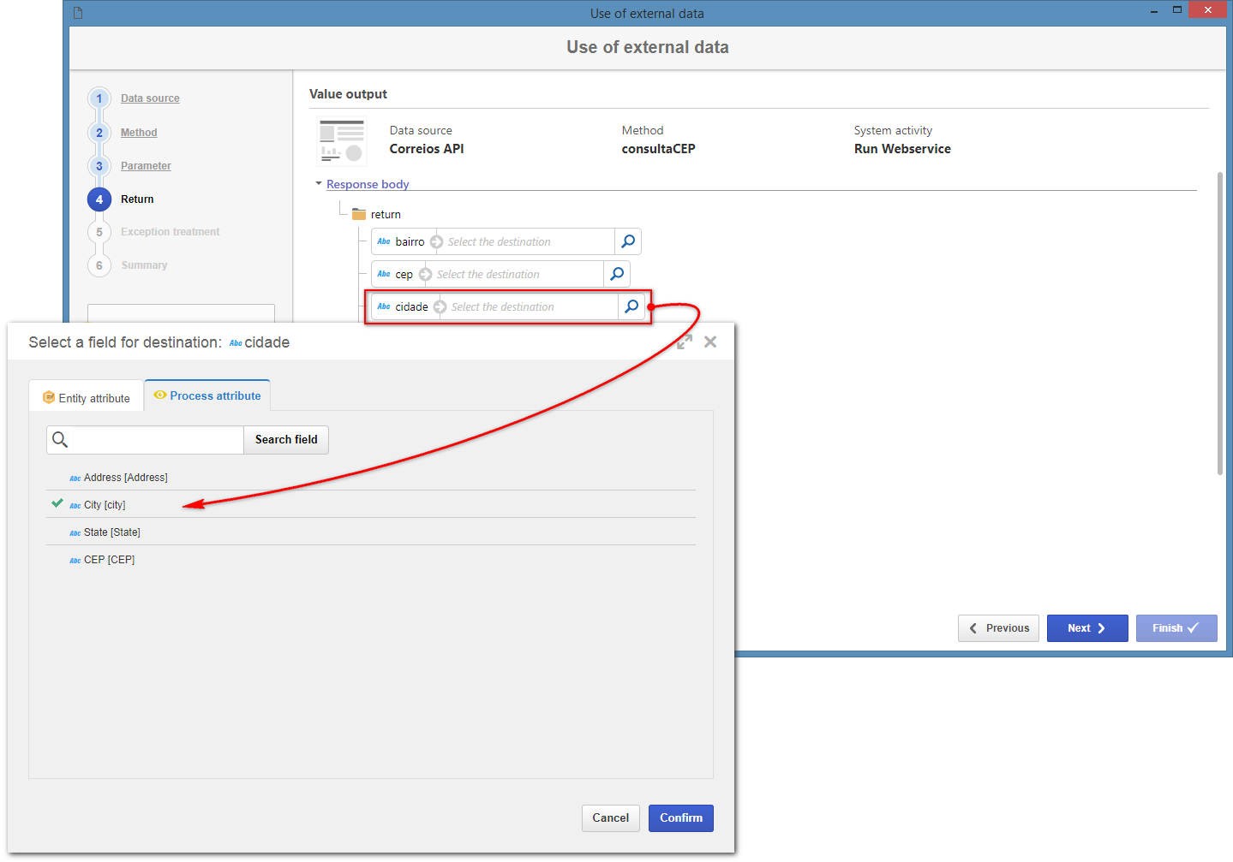
Task: Click the document icon in the window title bar
Action: (78, 13)
